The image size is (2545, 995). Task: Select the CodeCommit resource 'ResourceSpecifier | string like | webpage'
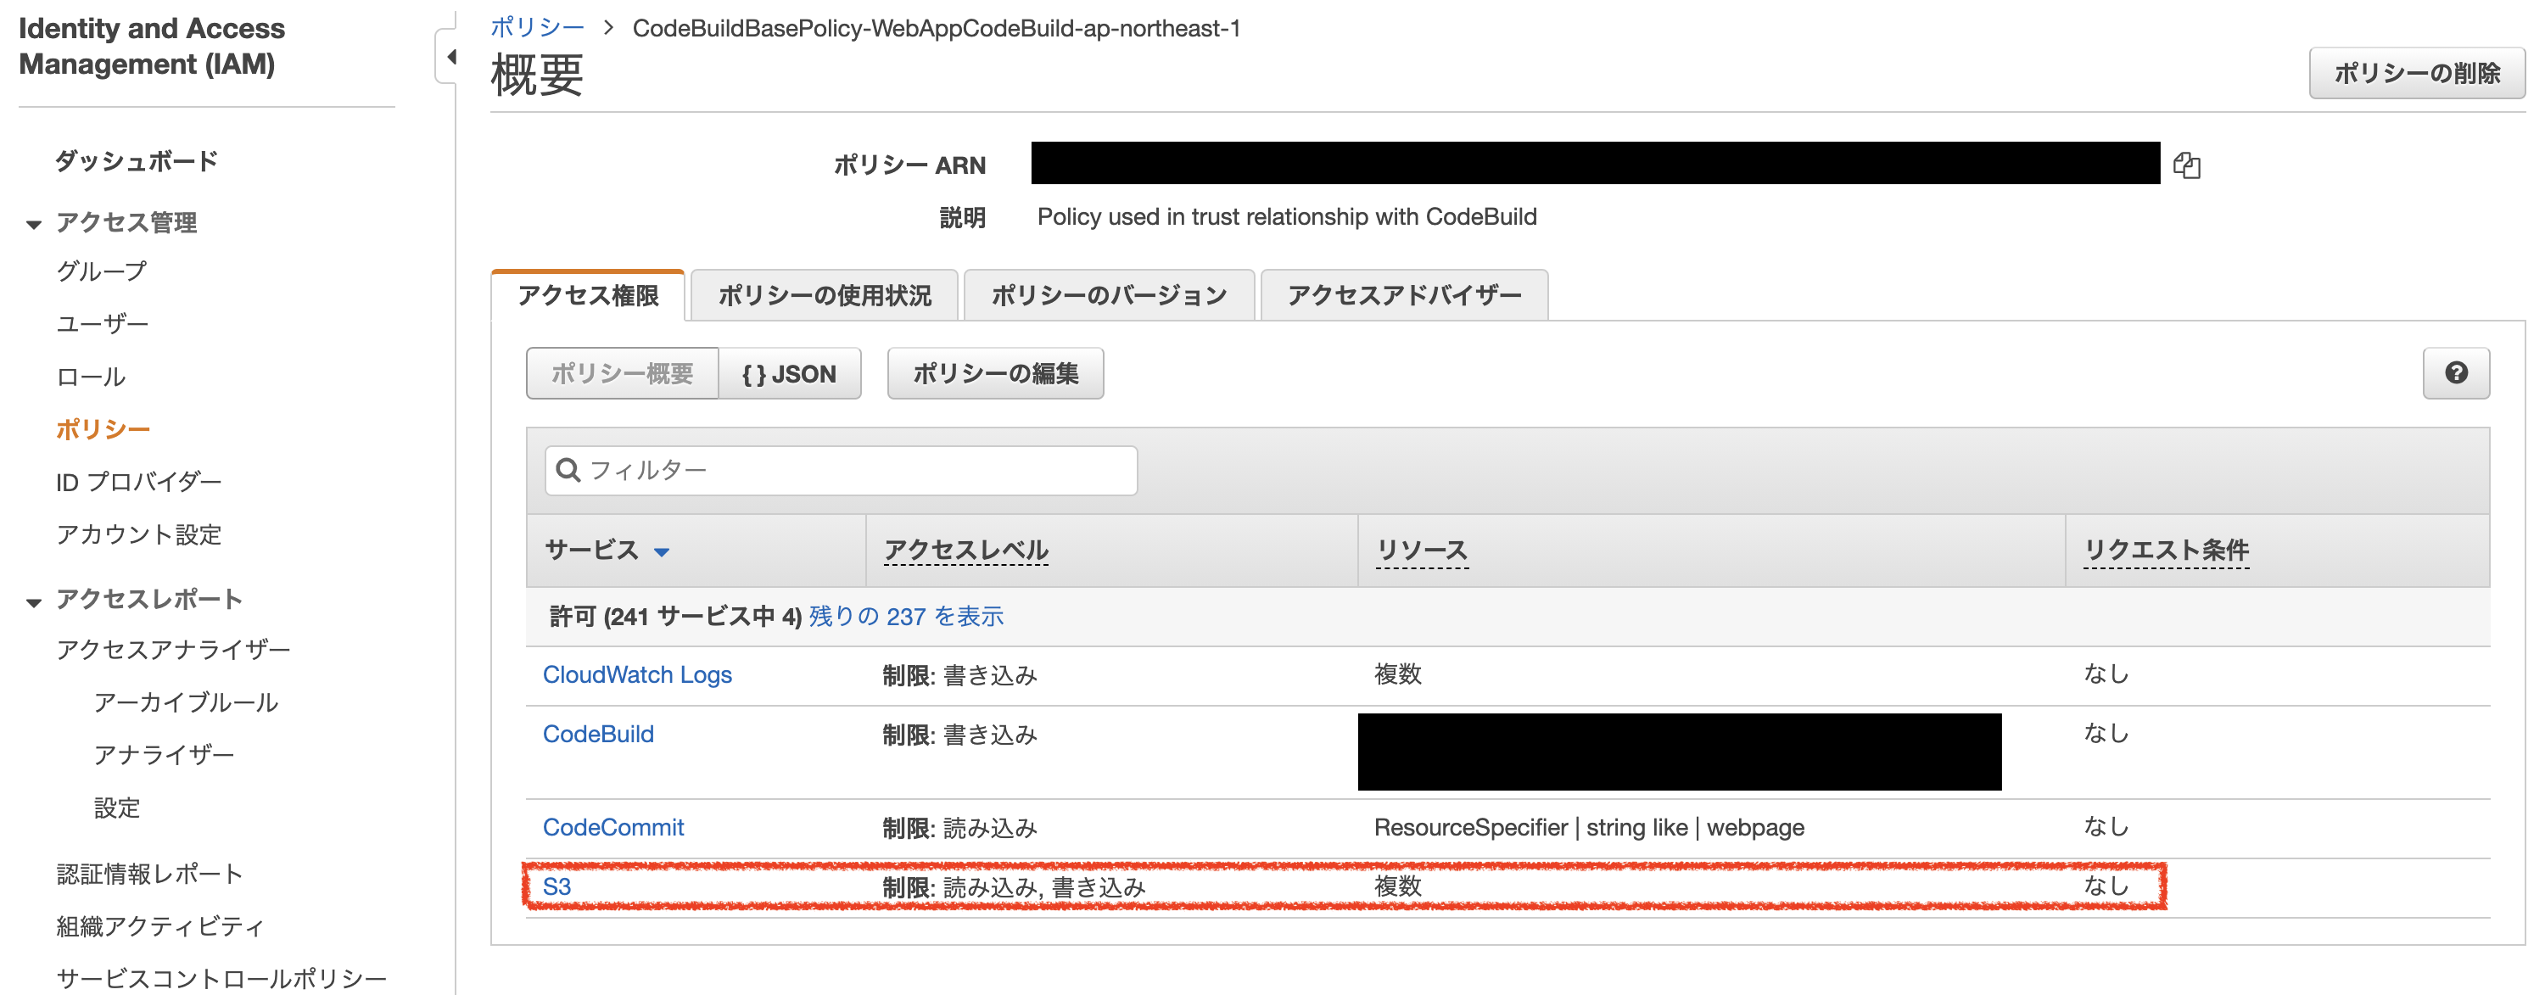(x=1589, y=827)
